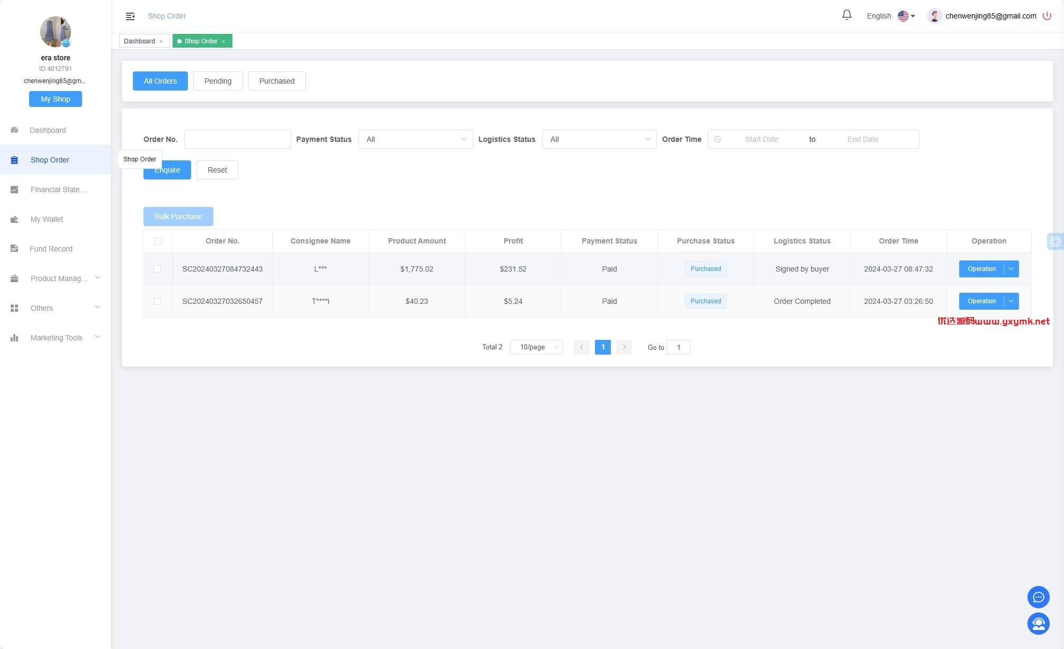Viewport: 1064px width, 649px height.
Task: Open the Logistics Status dropdown
Action: click(x=599, y=139)
